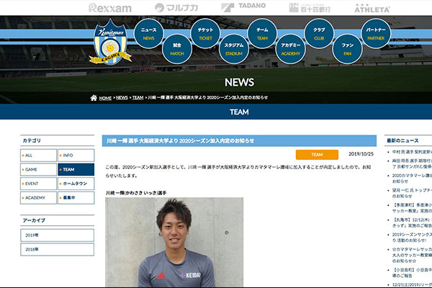Click the home icon in breadcrumb

(94, 98)
